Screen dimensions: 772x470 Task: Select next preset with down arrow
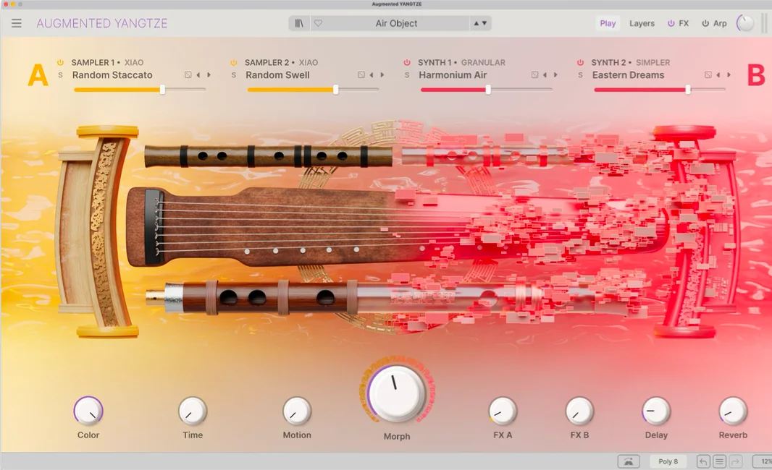click(484, 23)
